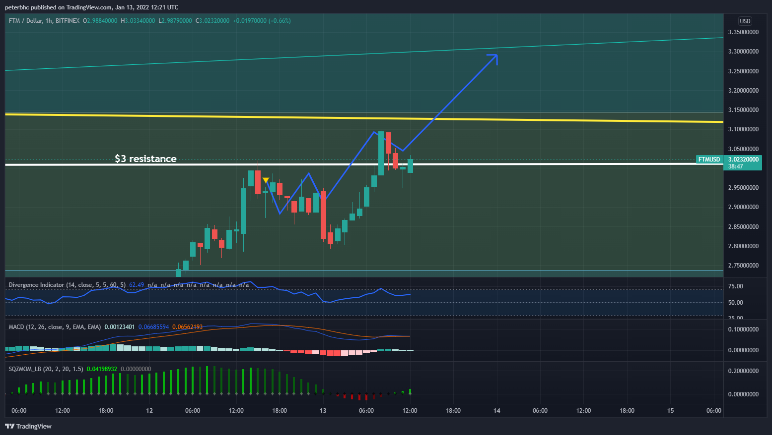
Task: Click the 38:47 countdown timer label
Action: point(736,166)
